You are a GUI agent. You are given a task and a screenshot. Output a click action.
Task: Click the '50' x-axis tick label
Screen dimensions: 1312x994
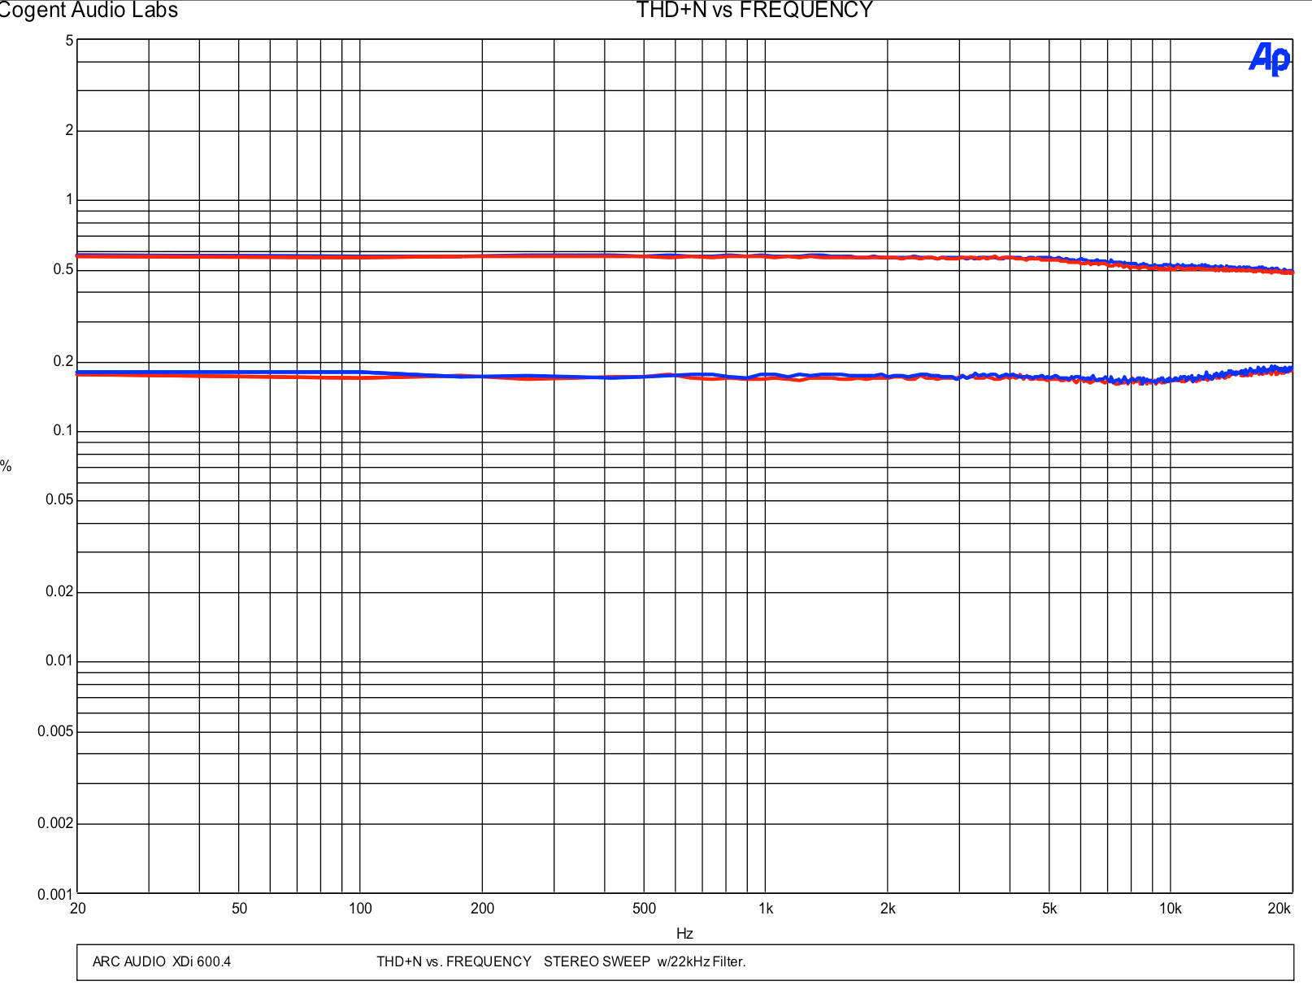(239, 909)
